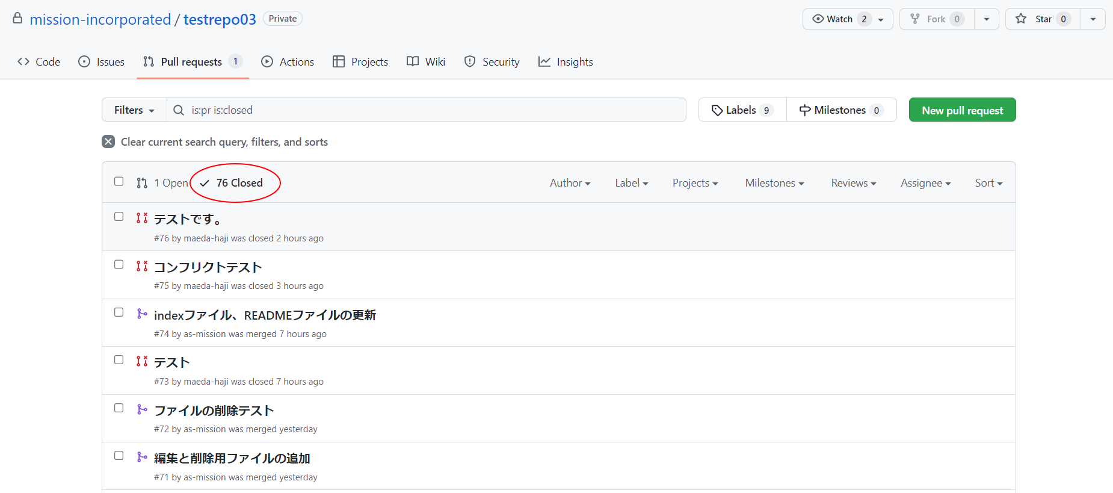Open the Insights tab
This screenshot has height=493, width=1113.
pos(566,62)
